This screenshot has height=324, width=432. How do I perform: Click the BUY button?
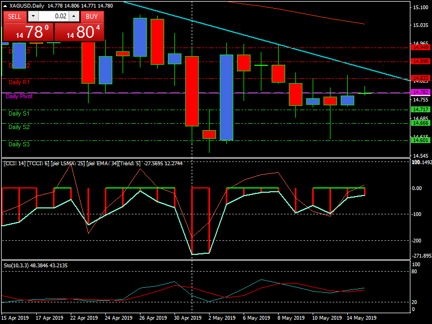click(x=92, y=17)
